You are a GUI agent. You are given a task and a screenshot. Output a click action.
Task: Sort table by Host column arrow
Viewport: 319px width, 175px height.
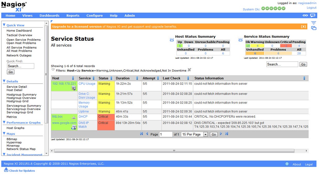coord(73,78)
